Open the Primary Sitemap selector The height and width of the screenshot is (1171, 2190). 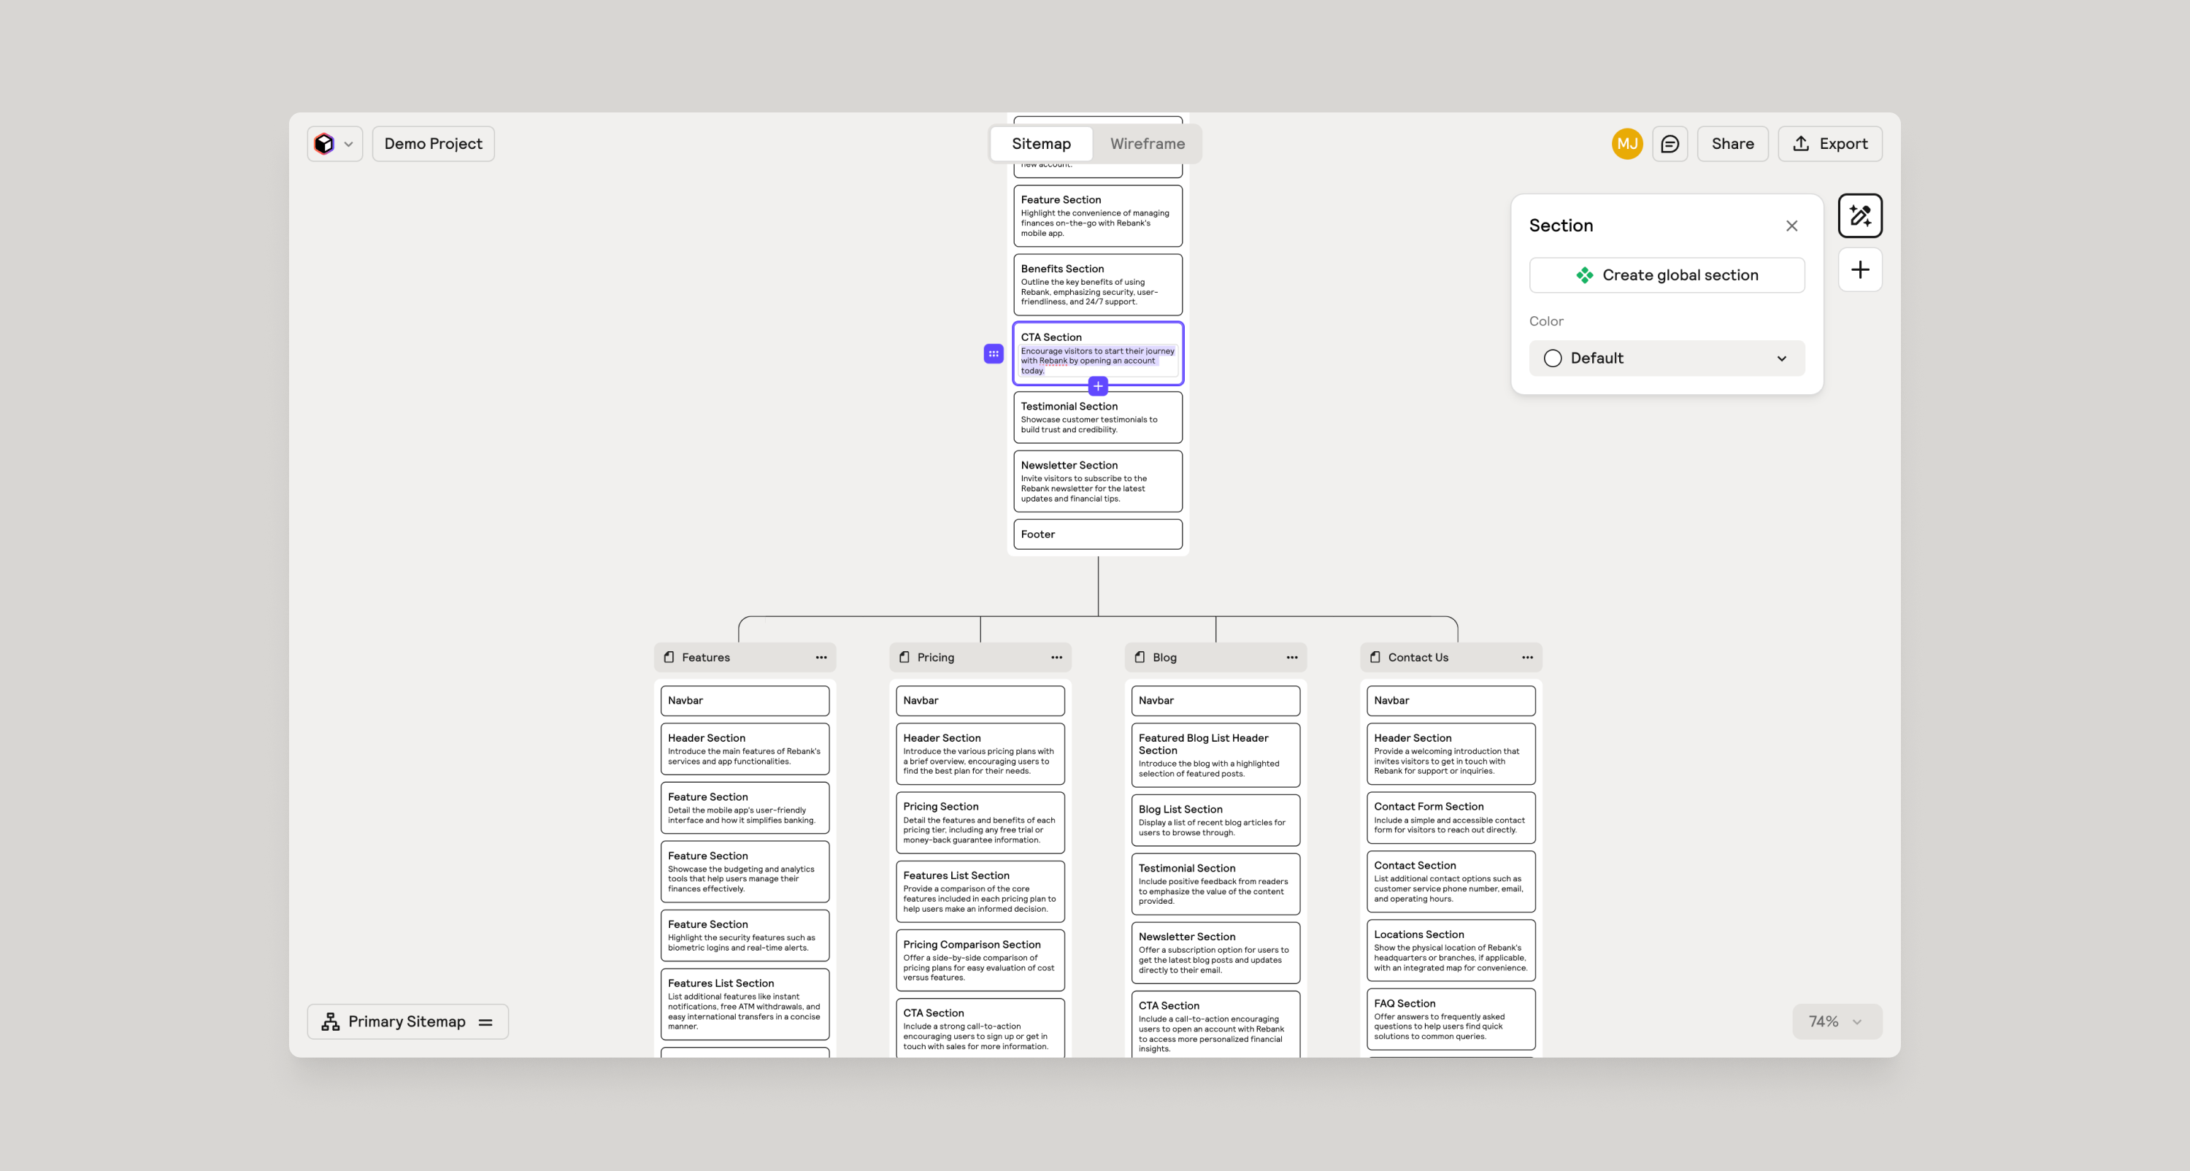click(407, 1021)
